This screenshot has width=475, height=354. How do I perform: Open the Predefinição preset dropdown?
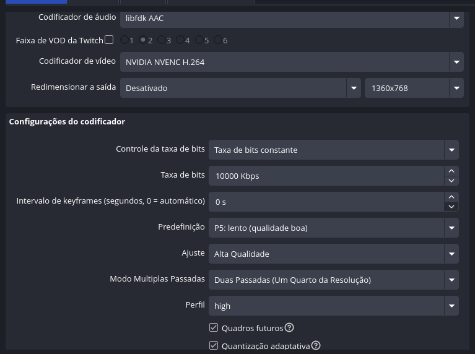tap(451, 228)
